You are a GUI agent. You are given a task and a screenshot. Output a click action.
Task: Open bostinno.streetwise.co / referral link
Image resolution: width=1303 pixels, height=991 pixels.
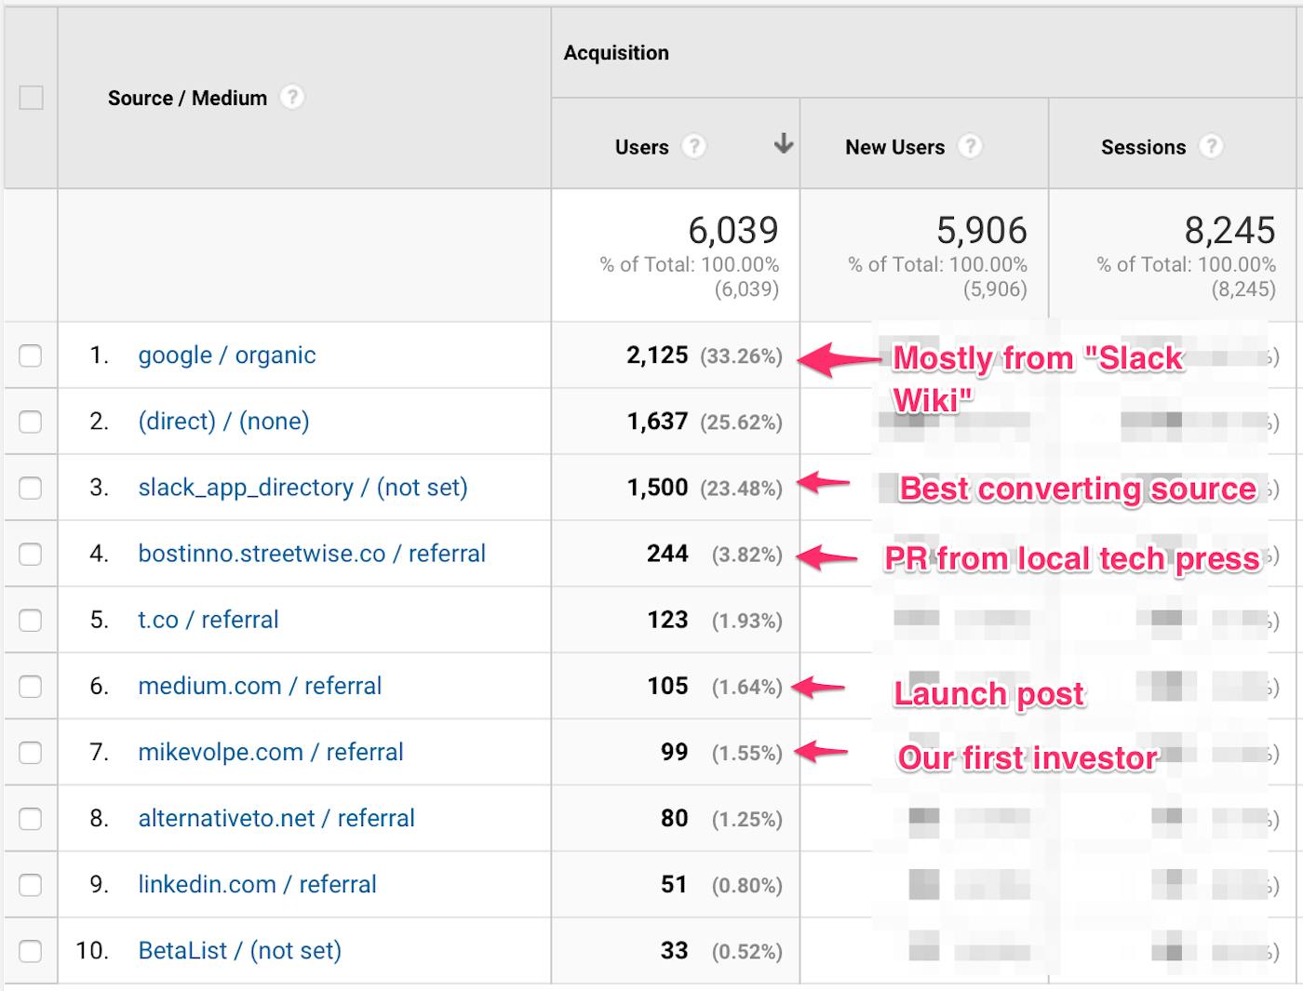click(x=312, y=554)
